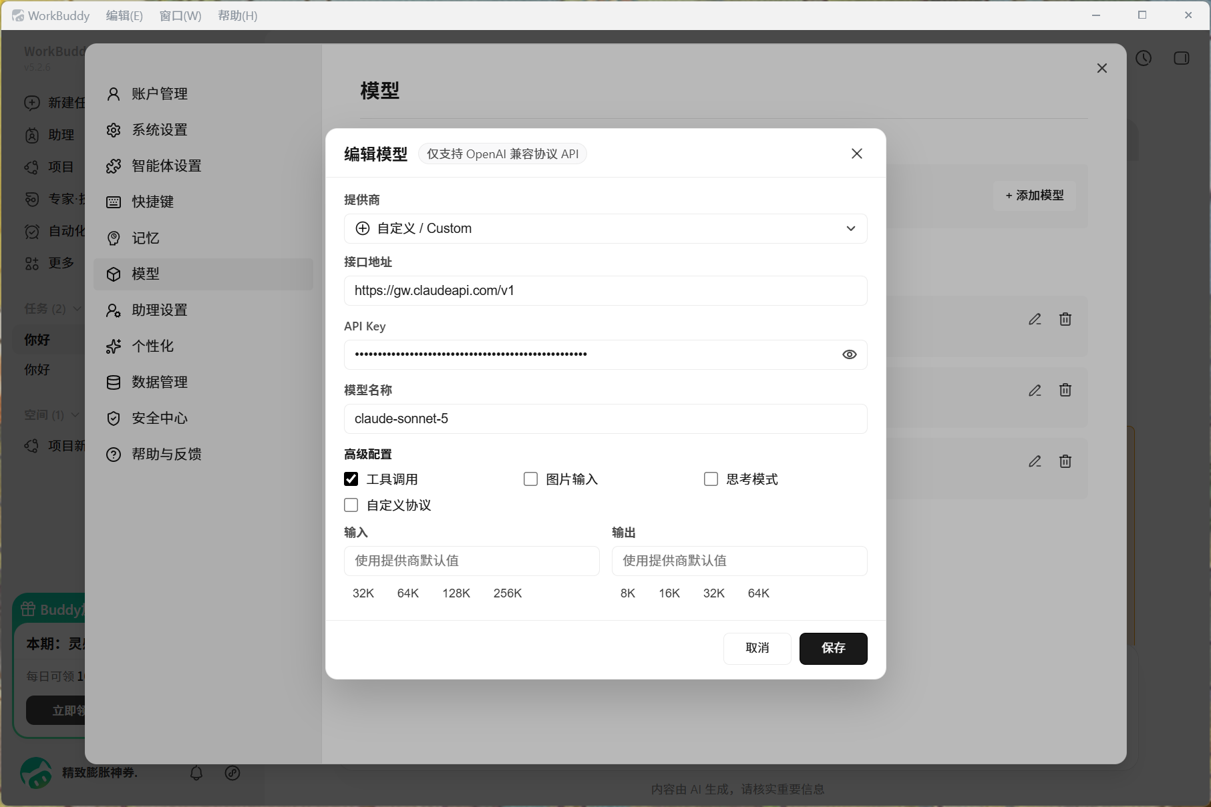
Task: Select 32K input preset
Action: coord(363,593)
